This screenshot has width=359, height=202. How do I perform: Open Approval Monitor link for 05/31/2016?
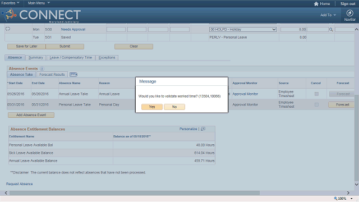(x=245, y=105)
